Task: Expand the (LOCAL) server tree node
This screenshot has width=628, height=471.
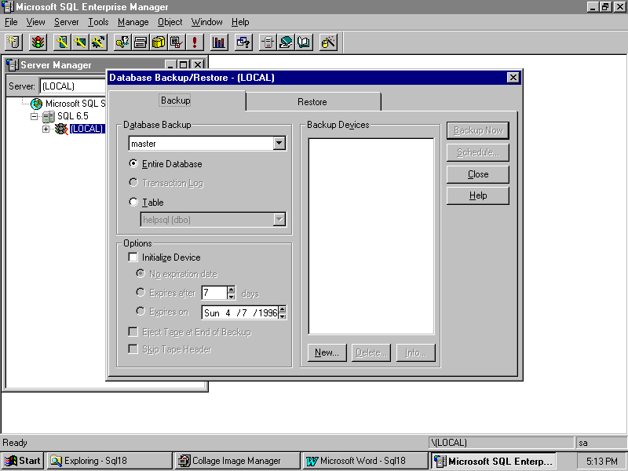Action: tap(46, 129)
